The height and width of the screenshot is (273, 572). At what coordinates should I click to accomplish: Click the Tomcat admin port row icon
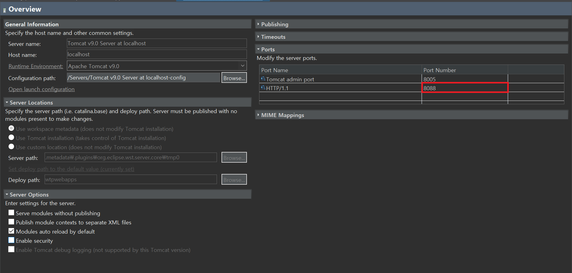tap(263, 79)
